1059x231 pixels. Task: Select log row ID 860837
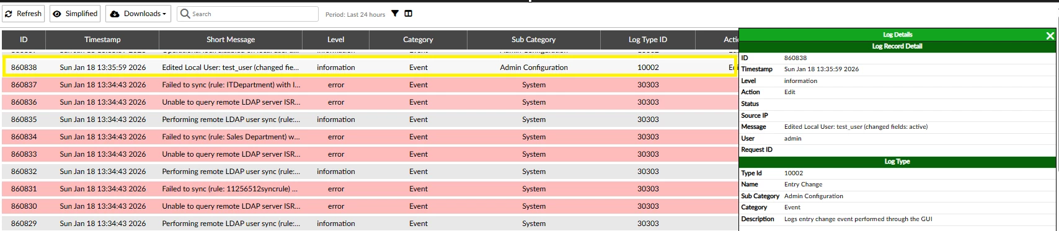tap(370, 85)
